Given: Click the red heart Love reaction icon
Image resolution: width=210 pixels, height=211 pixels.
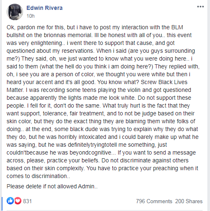Looking at the screenshot, I should click(x=18, y=201).
